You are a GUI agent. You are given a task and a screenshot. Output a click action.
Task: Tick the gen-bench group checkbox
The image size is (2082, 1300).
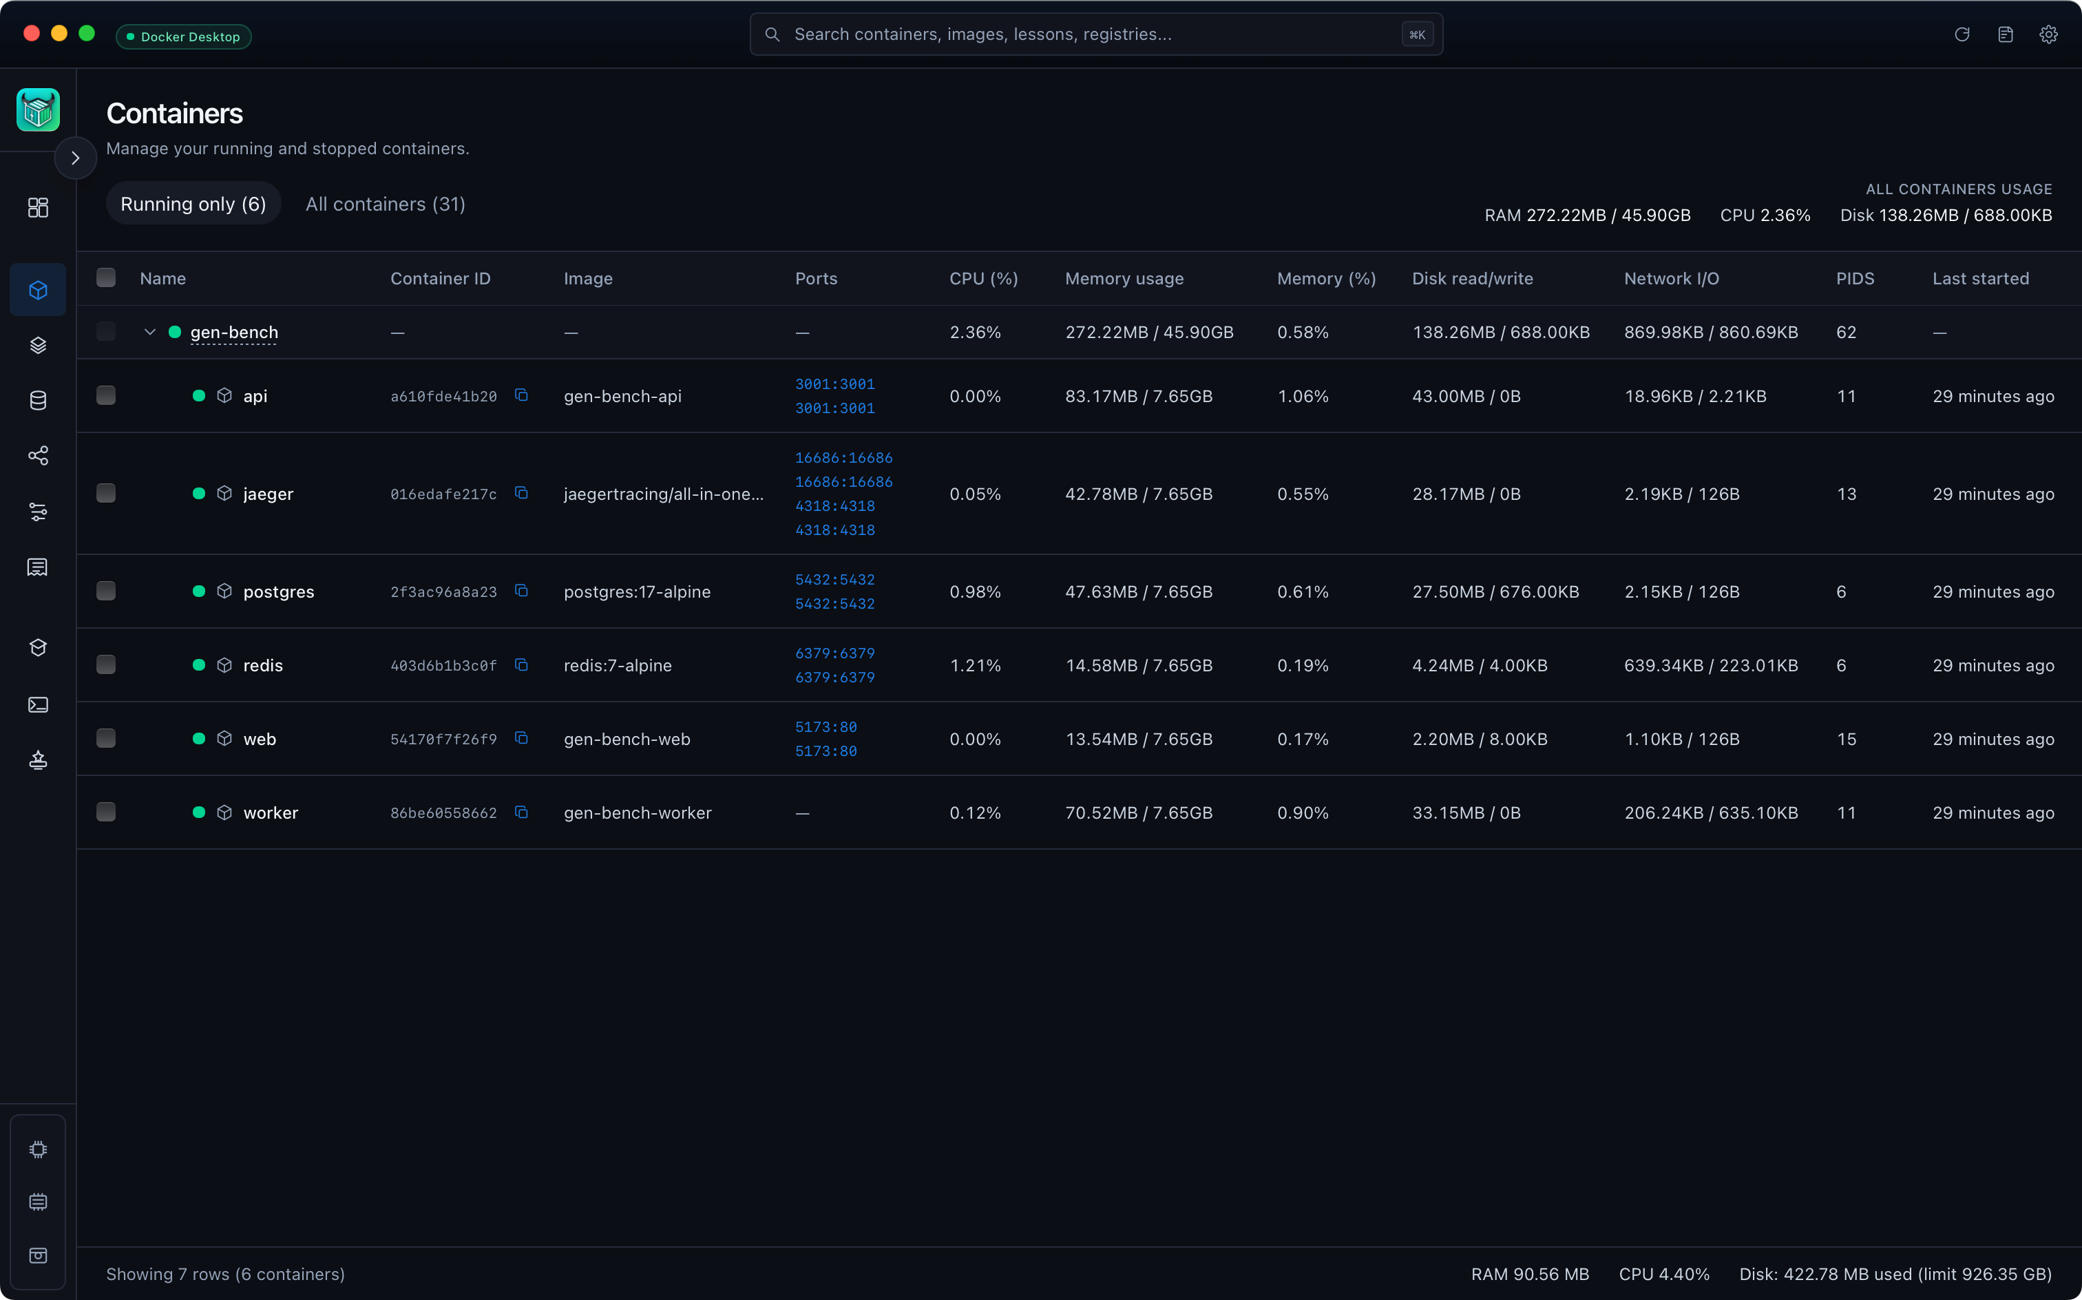[x=106, y=331]
